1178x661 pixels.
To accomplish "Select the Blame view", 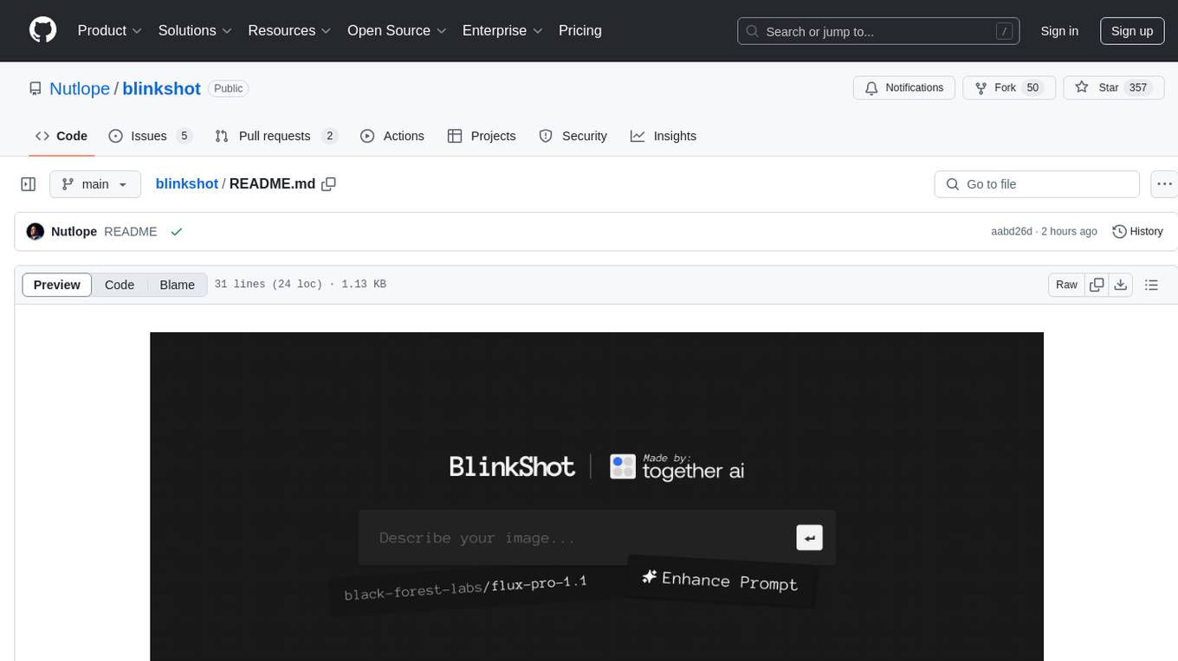I will [177, 285].
